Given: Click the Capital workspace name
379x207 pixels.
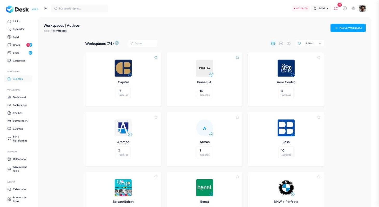Looking at the screenshot, I should (123, 82).
